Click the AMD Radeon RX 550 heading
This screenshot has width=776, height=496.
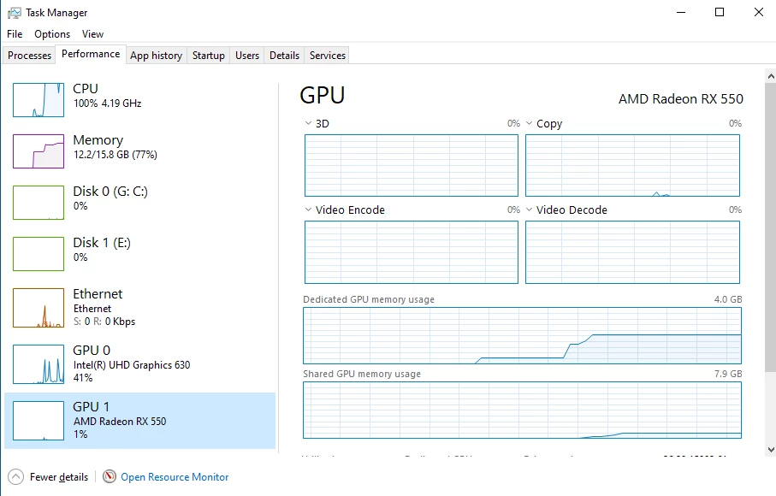[x=680, y=99]
